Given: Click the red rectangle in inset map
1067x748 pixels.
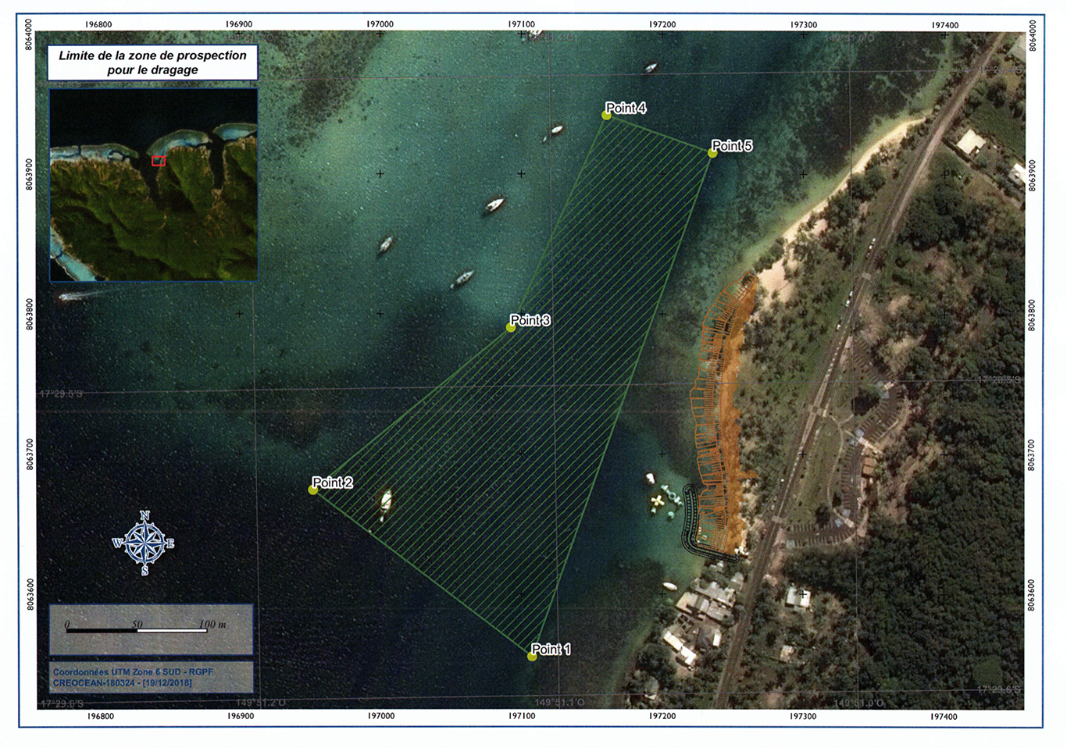Looking at the screenshot, I should (159, 161).
